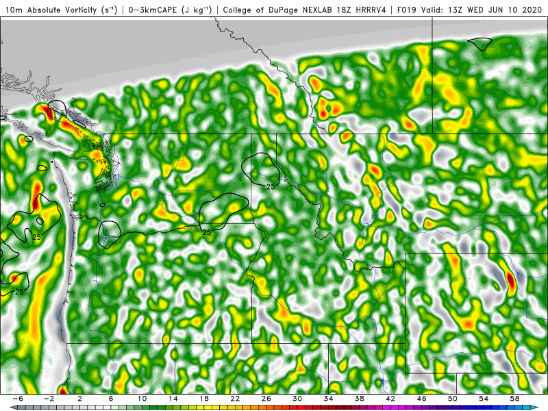
Task: Click the circular CAPE contour near Portland
Action: 110,234
